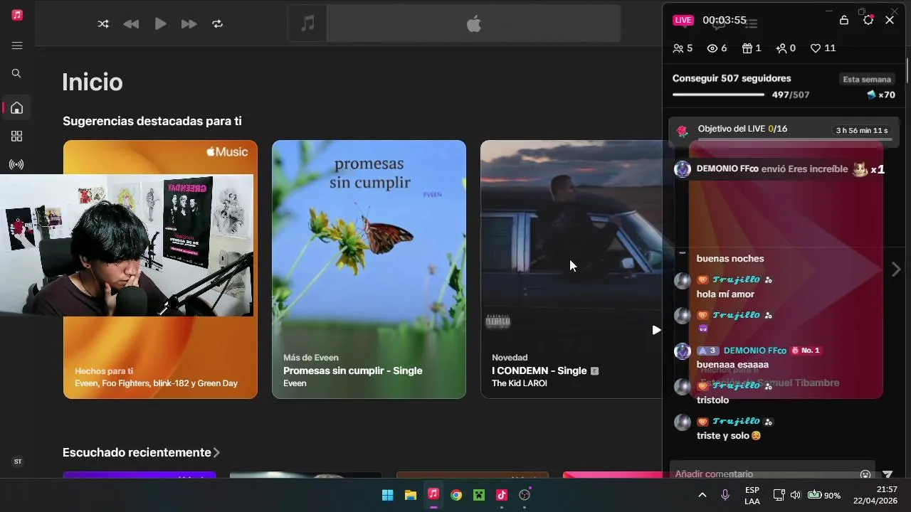This screenshot has width=911, height=512.
Task: Click the LIVE badge in stream panel
Action: (x=683, y=20)
